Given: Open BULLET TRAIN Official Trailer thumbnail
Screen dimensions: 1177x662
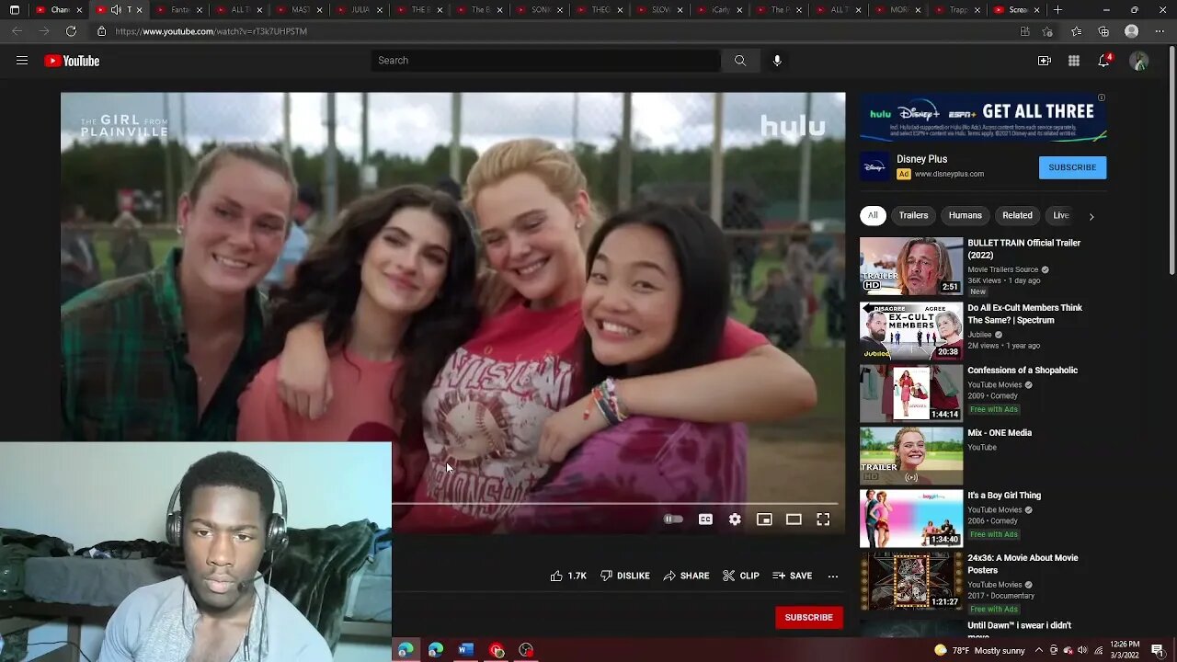Looking at the screenshot, I should pyautogui.click(x=911, y=267).
